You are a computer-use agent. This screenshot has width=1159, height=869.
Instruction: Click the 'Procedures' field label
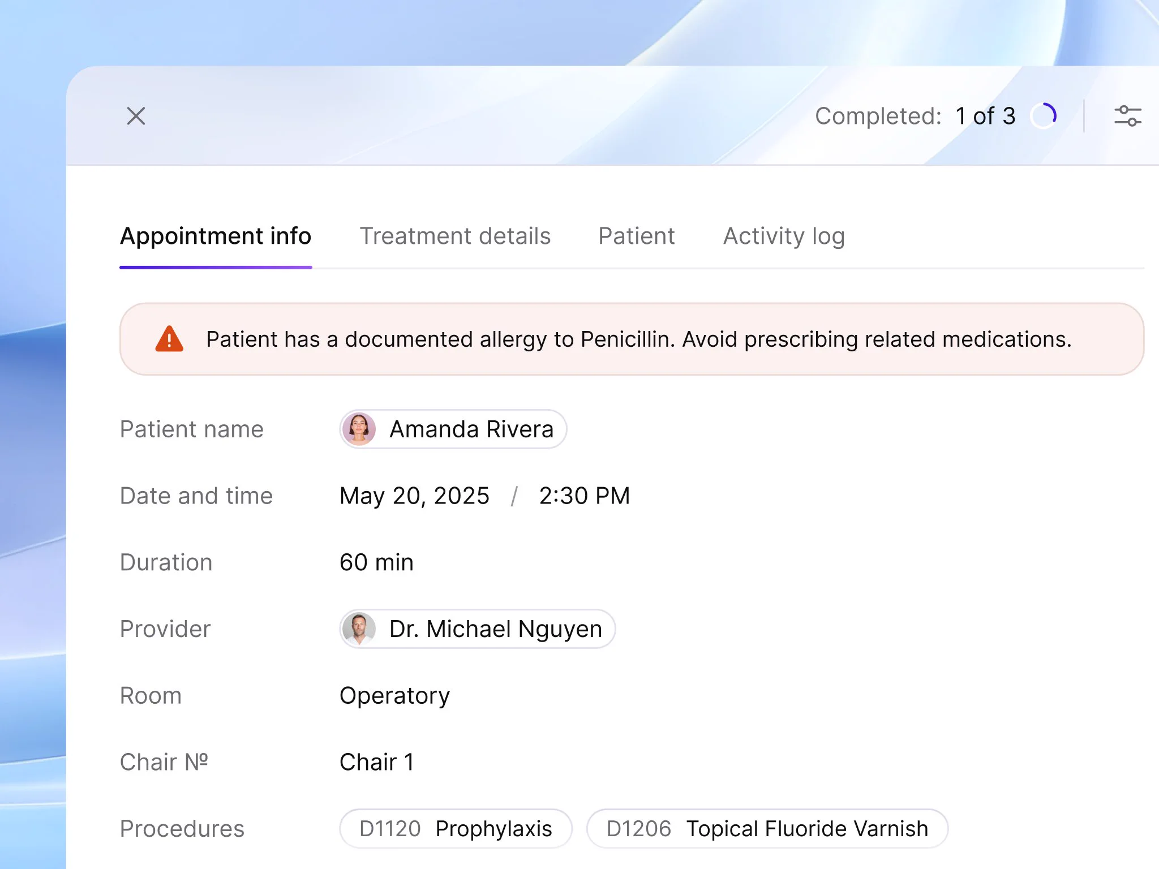point(182,828)
